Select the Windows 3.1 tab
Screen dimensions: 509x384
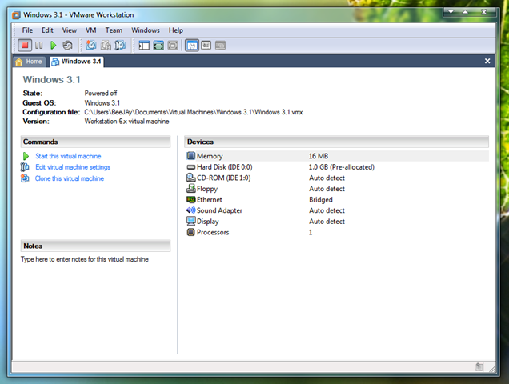(77, 62)
